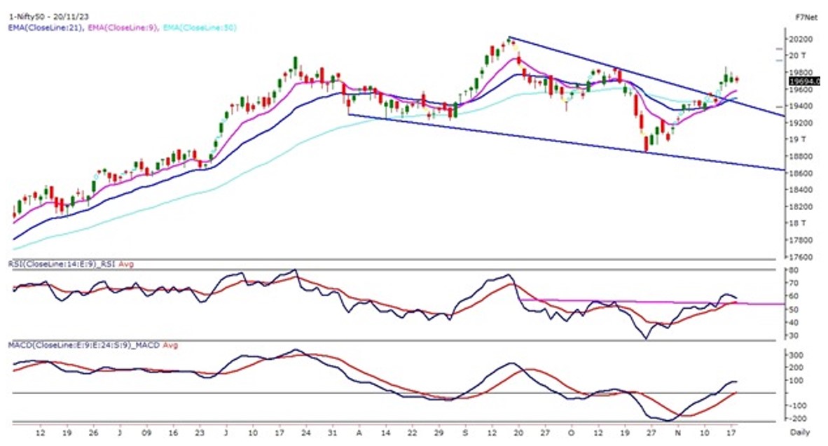Select the 'EMA(CloseLine:21)' legend label
Viewport: 828px width, 446px height.
[46, 27]
